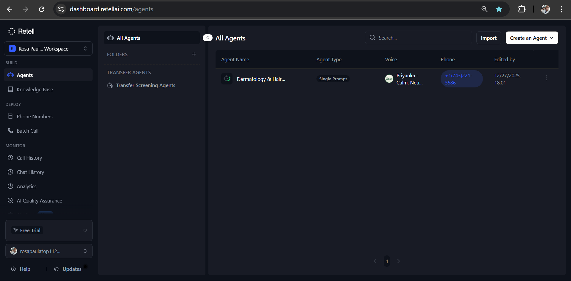Click the Priyanka voice avatar
Screen dimensions: 571x281
389,79
